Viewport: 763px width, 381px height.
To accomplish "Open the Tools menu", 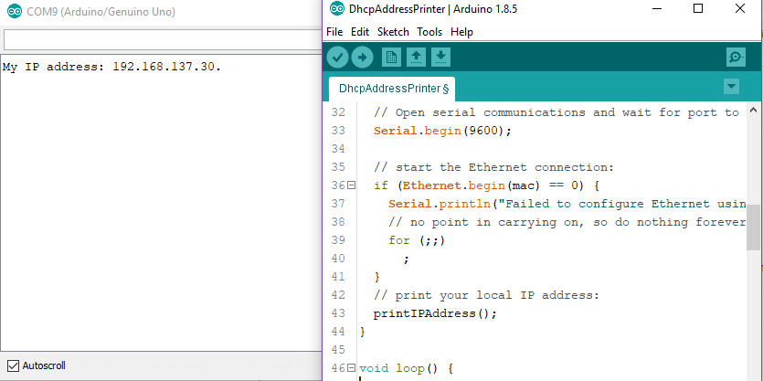I will (x=429, y=32).
